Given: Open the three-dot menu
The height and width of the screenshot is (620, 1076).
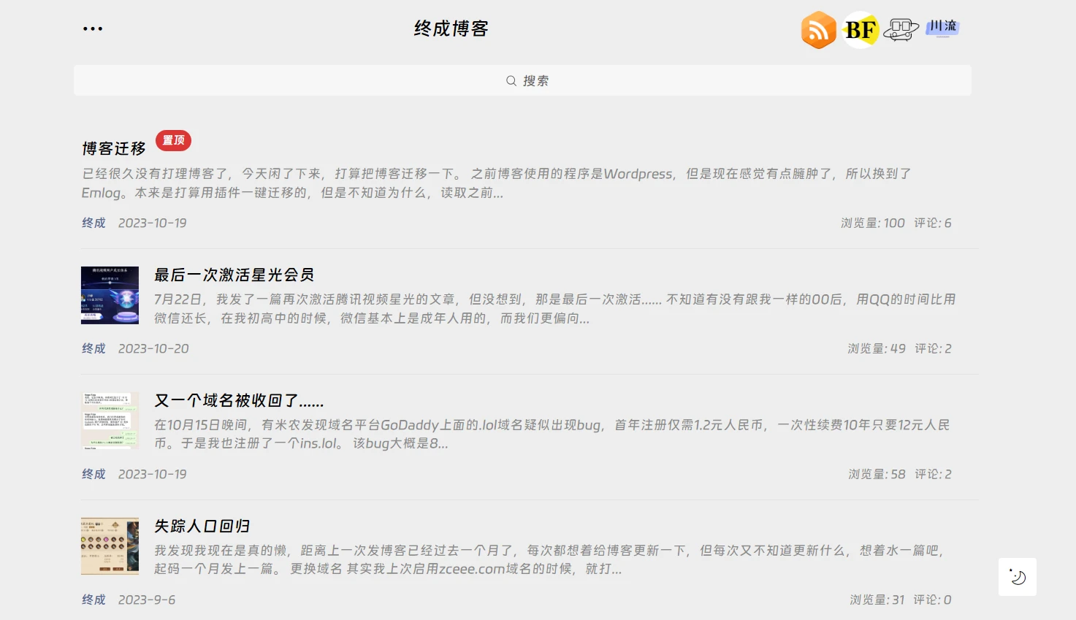Looking at the screenshot, I should click(93, 29).
